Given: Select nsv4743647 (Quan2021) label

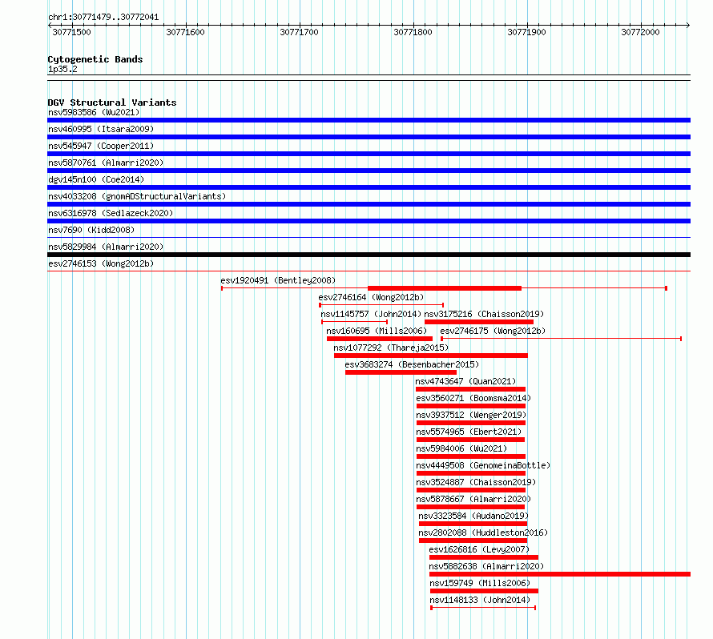Looking at the screenshot, I should coord(465,381).
